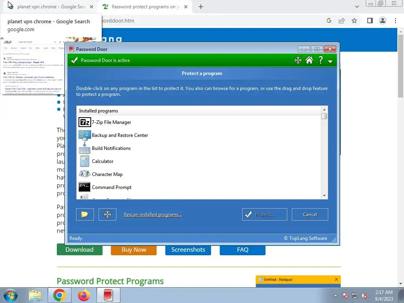The width and height of the screenshot is (404, 303).
Task: Click scroll down arrow of programs list
Action: (x=324, y=196)
